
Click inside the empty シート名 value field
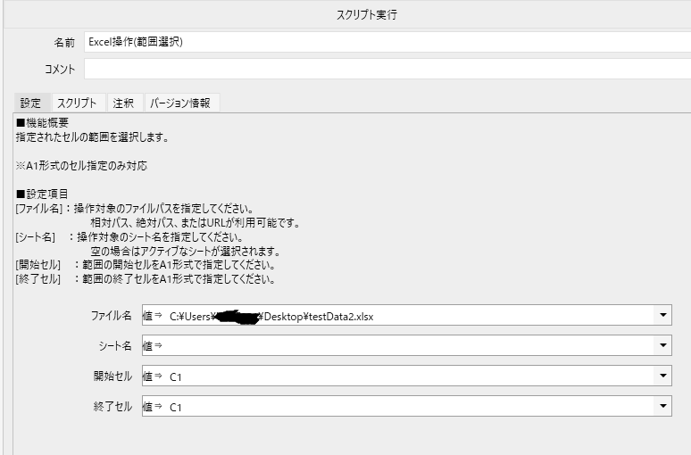click(x=402, y=345)
